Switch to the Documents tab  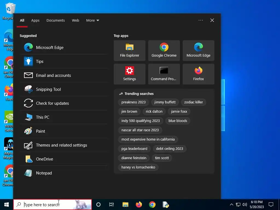(56, 20)
